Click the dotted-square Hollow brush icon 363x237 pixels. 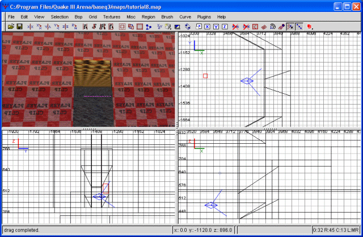tap(122, 27)
